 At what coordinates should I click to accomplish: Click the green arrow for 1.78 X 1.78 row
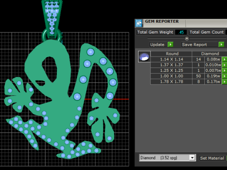point(224,82)
